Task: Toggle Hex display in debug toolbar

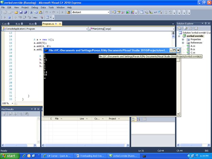Action: 35,17
